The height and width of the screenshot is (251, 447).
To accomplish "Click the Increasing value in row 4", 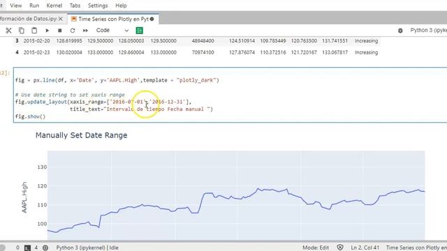I will tap(366, 52).
